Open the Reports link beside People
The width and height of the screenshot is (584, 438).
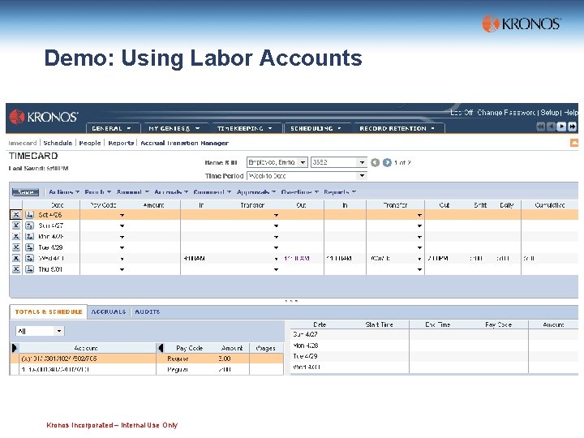click(x=121, y=143)
